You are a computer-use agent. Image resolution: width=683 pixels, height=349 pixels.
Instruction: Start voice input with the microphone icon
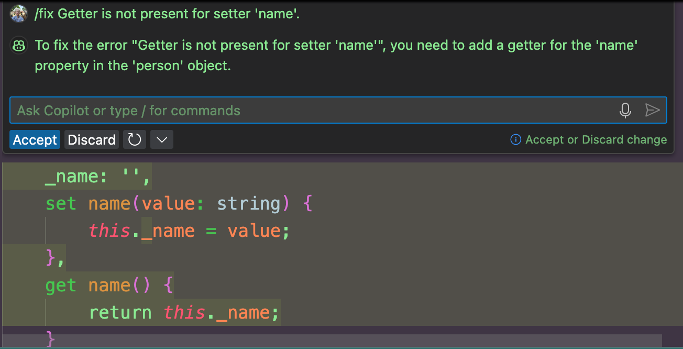pyautogui.click(x=625, y=111)
